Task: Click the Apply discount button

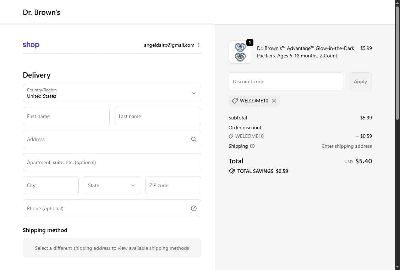Action: [360, 81]
